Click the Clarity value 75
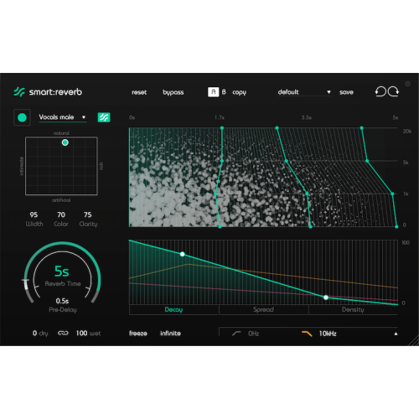The width and height of the screenshot is (419, 419). pos(88,215)
